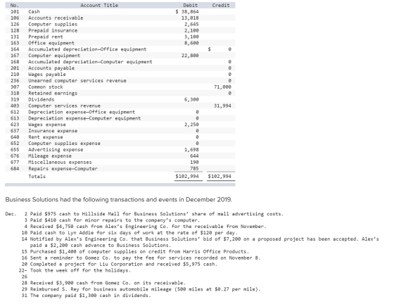Click 'Prepaid rent' account title
Screen dimensions: 394x304
point(46,37)
